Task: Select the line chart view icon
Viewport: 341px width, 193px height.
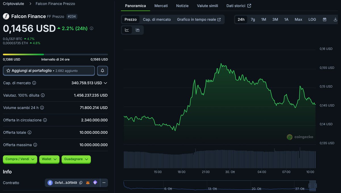Action: tap(127, 30)
